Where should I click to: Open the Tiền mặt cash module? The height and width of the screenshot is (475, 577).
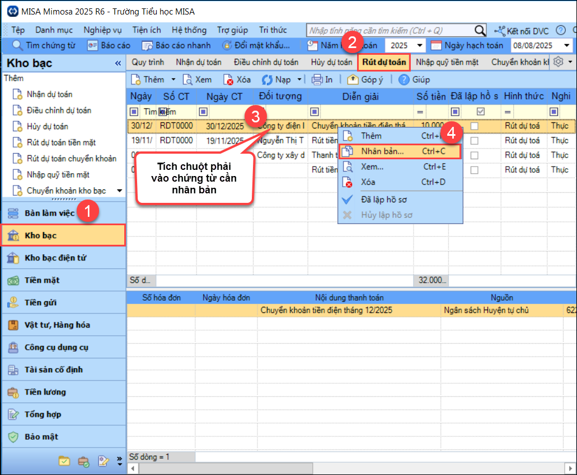[64, 281]
